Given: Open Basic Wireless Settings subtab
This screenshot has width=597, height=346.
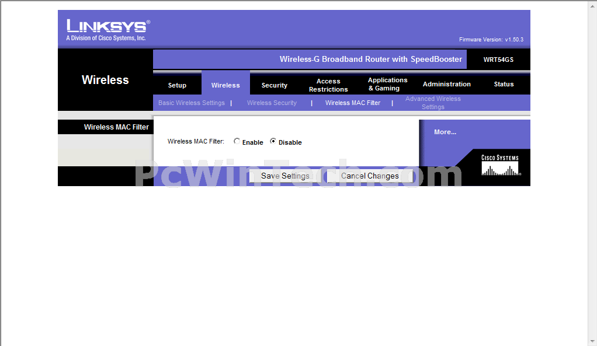Looking at the screenshot, I should 192,103.
